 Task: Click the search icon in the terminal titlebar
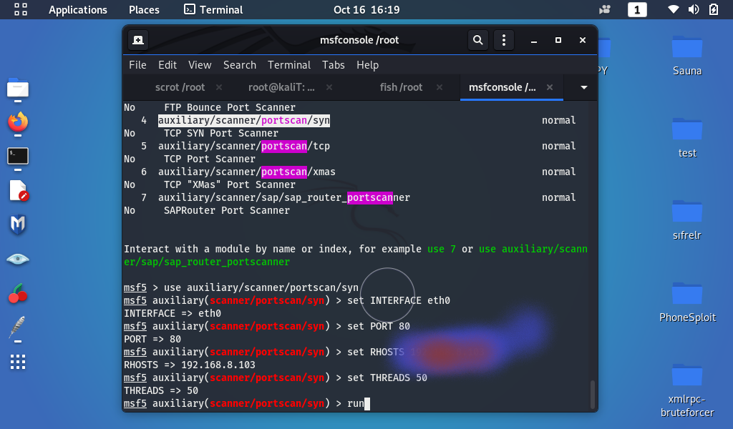click(x=477, y=40)
